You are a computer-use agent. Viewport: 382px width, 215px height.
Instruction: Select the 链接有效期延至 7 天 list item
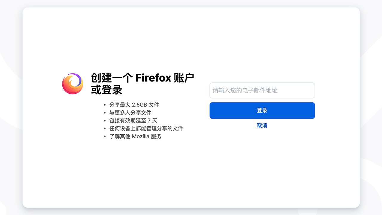coord(133,121)
